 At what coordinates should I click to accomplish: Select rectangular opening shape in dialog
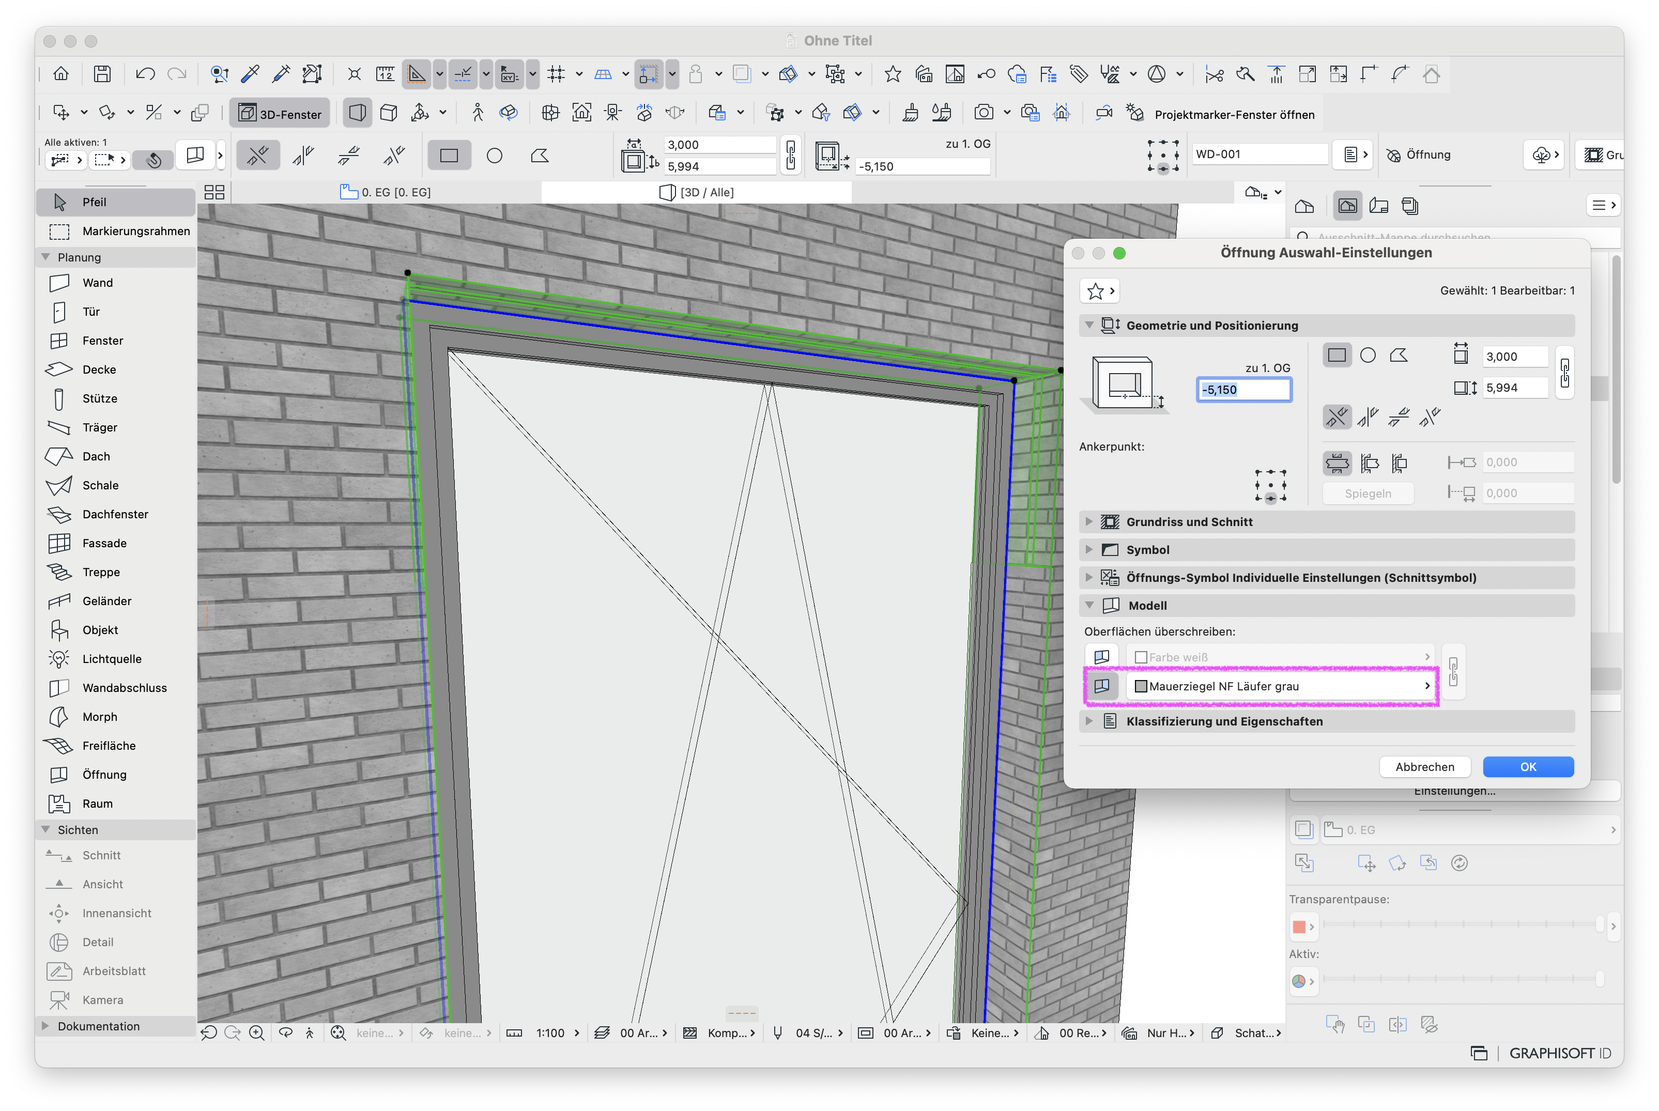pyautogui.click(x=1337, y=356)
